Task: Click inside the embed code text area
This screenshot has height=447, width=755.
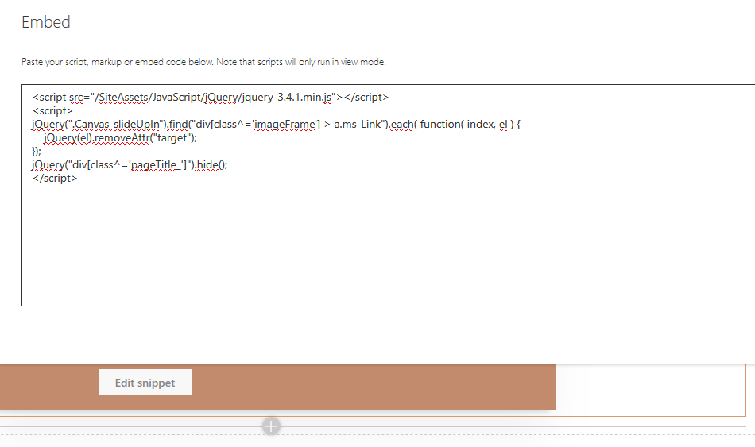Action: [388, 195]
